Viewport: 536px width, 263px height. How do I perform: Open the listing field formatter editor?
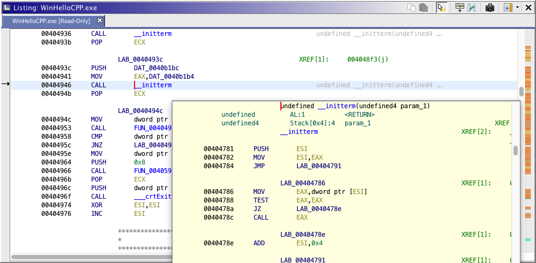(459, 7)
